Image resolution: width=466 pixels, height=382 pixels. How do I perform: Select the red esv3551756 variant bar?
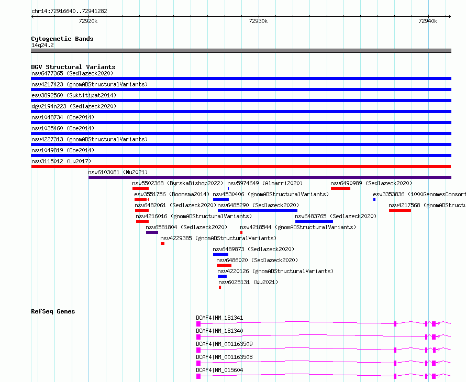[142, 199]
